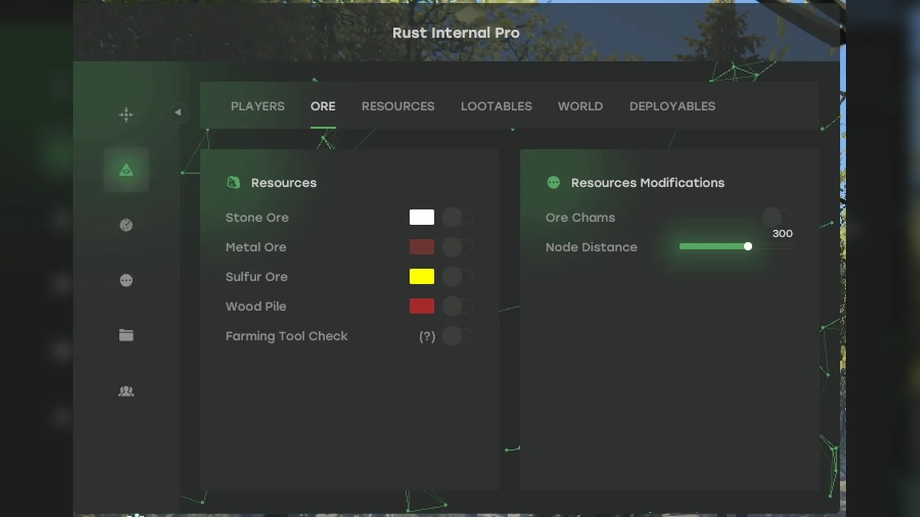
Task: Toggle Sulfur Ore on
Action: 457,277
